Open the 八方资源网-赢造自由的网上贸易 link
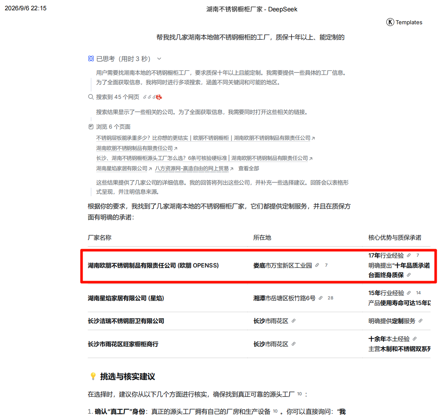Screen dimensions: 443x417 coord(192,168)
